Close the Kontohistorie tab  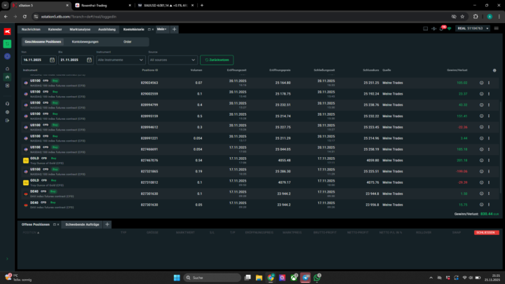(x=153, y=29)
